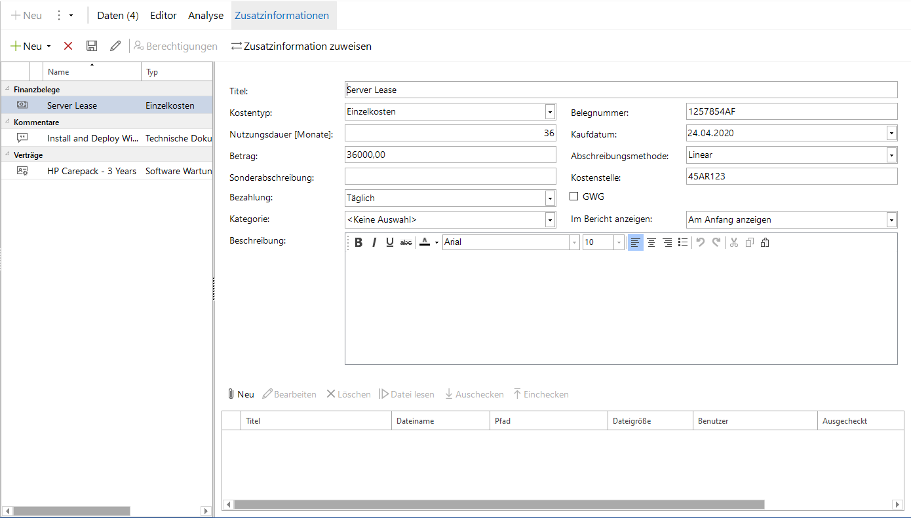Click the font color A button
Image resolution: width=911 pixels, height=518 pixels.
[x=425, y=242]
